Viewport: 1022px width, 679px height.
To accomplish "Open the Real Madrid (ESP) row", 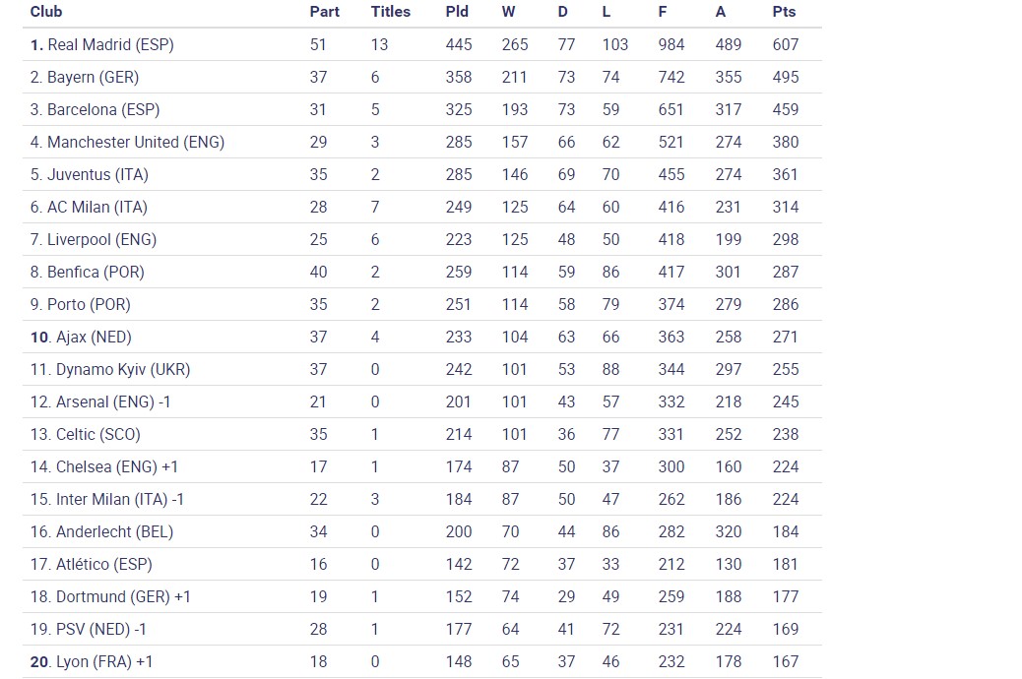I will 110,44.
